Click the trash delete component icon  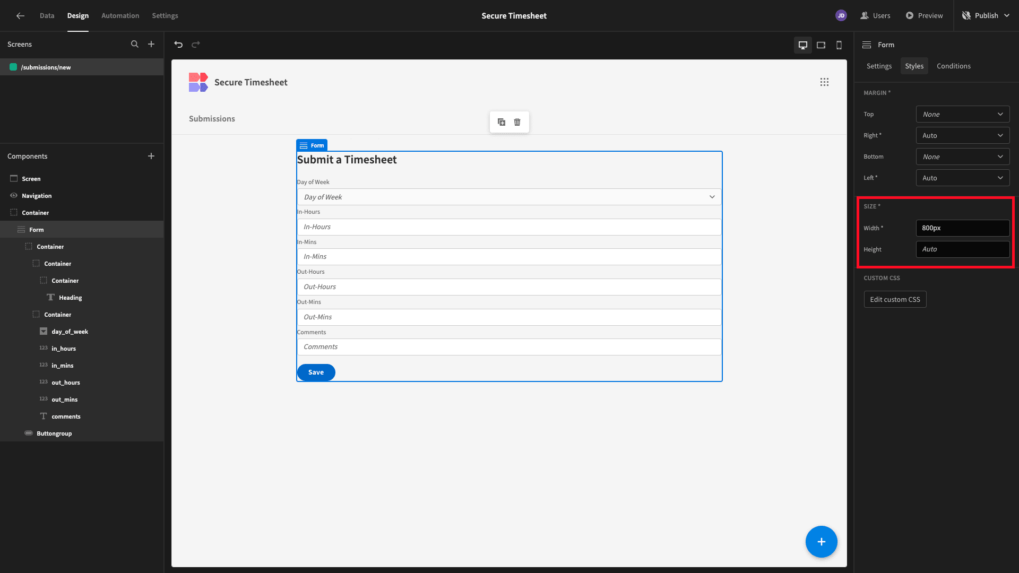point(517,122)
